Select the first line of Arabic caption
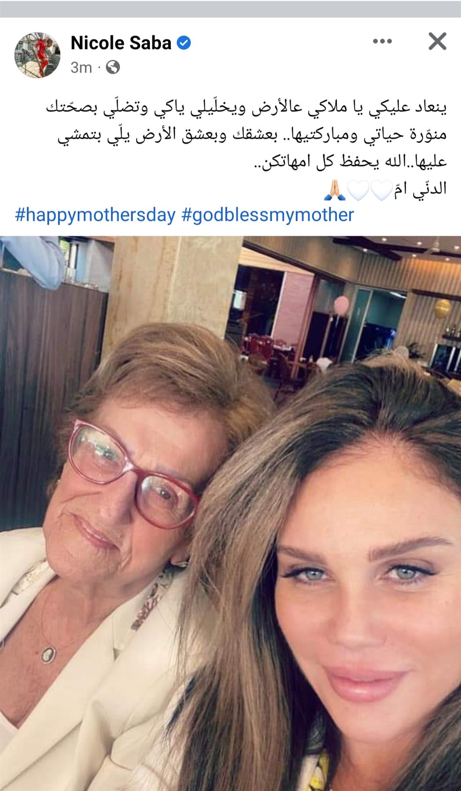The image size is (461, 791). (x=246, y=107)
